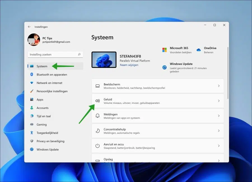Image resolution: width=252 pixels, height=182 pixels.
Task: Click the Systeem monitor icon in sidebar
Action: tap(32, 66)
